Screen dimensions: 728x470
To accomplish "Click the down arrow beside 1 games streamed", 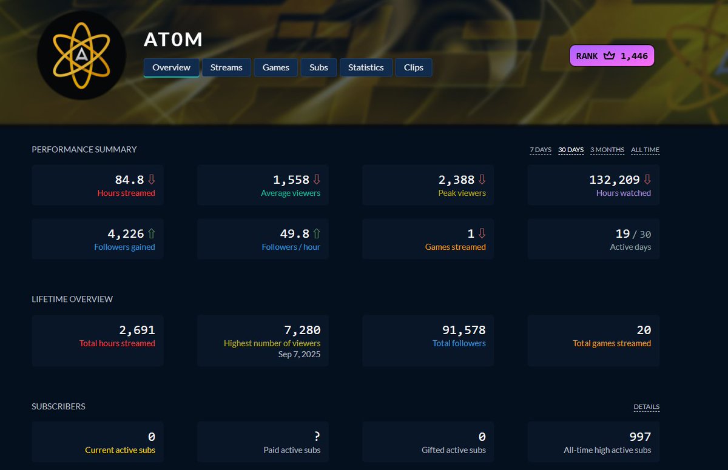I will [482, 233].
